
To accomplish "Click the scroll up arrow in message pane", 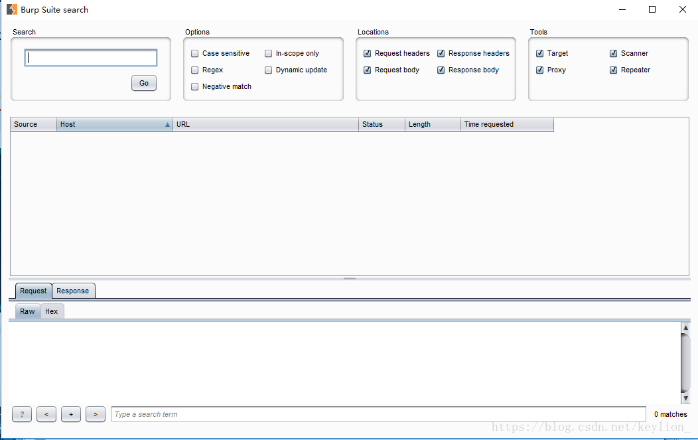I will 685,327.
